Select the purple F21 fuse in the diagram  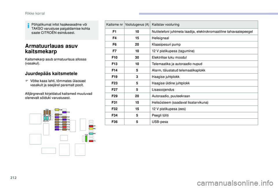click(x=57, y=129)
